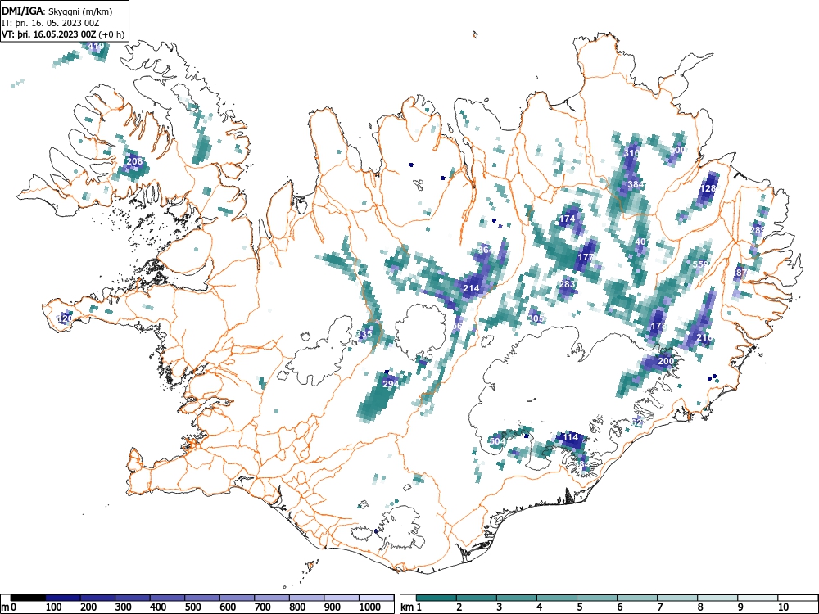
Task: Click the 400 tick on the m legend
Action: coord(158,607)
